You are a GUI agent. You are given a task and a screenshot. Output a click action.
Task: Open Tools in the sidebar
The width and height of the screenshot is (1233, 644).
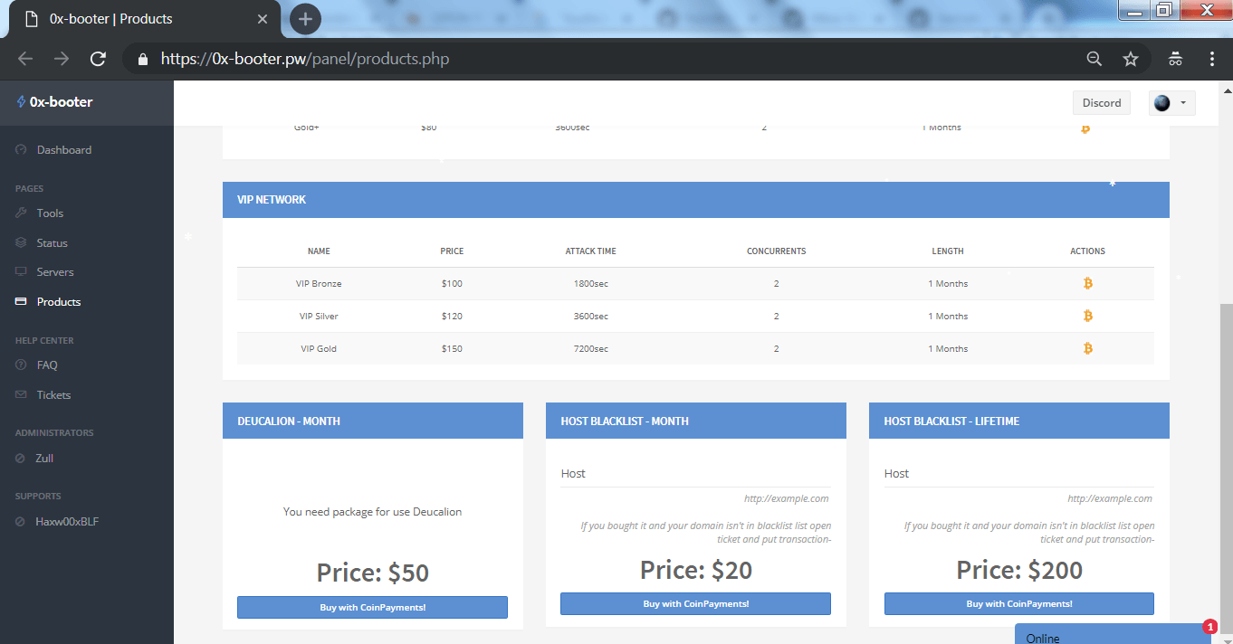tap(50, 213)
